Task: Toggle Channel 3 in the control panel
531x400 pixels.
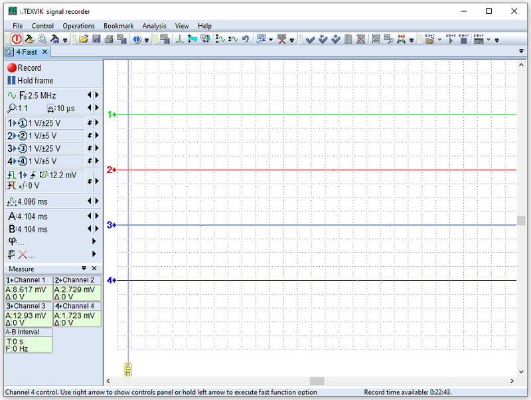Action: click(x=11, y=148)
